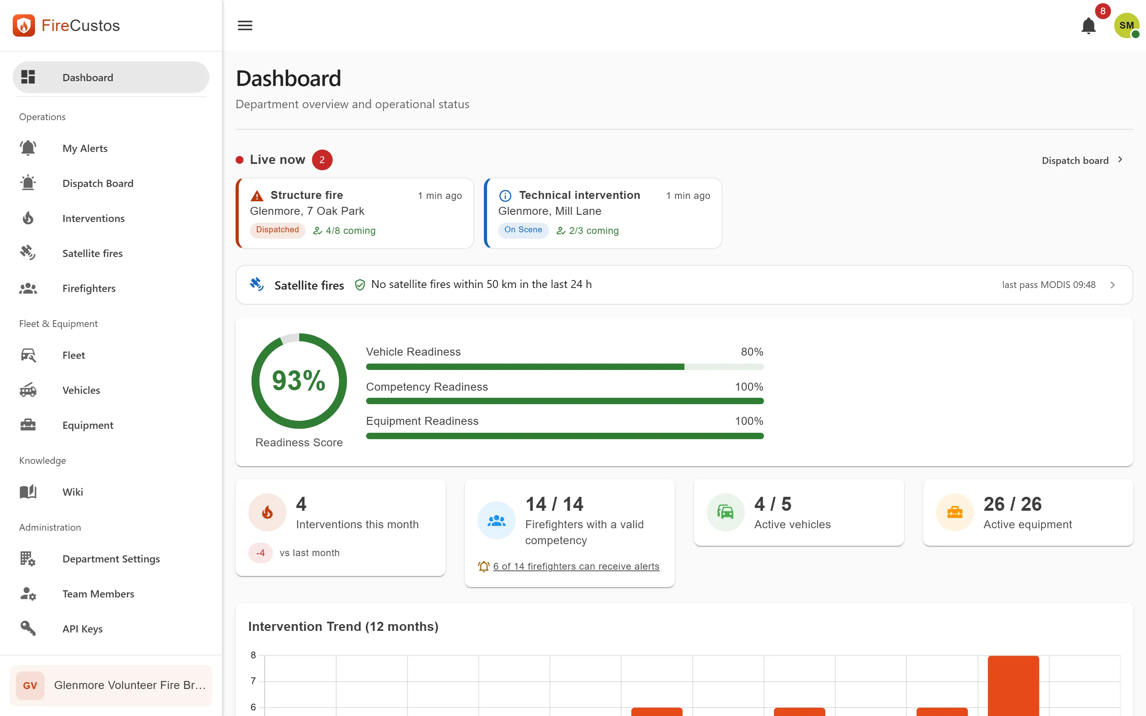1146x716 pixels.
Task: Click the Dispatch Board siren icon
Action: tap(28, 183)
